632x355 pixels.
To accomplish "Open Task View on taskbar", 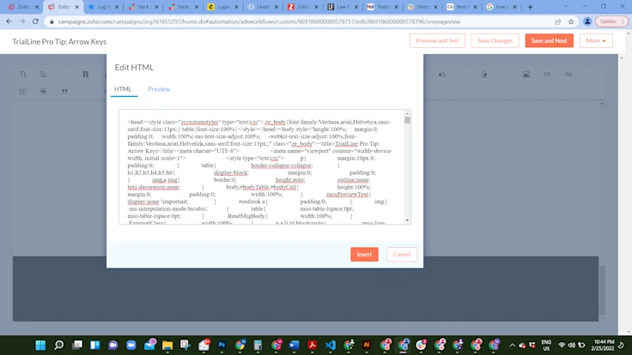I will (77, 345).
